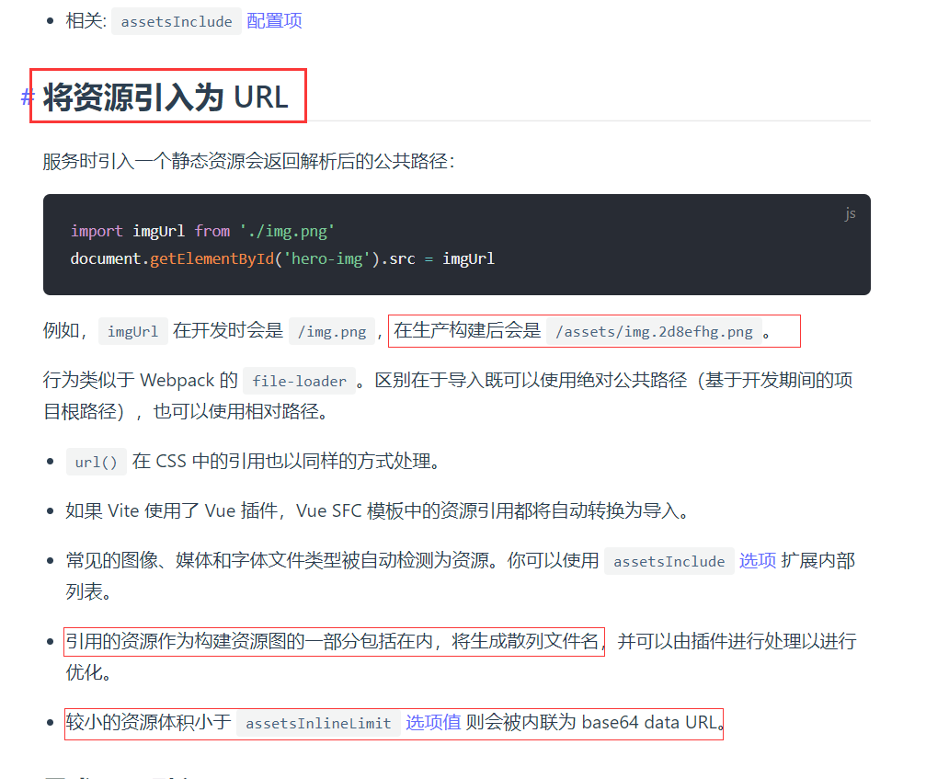Click the heading 将资源引入为 URL
926x779 pixels.
click(166, 97)
